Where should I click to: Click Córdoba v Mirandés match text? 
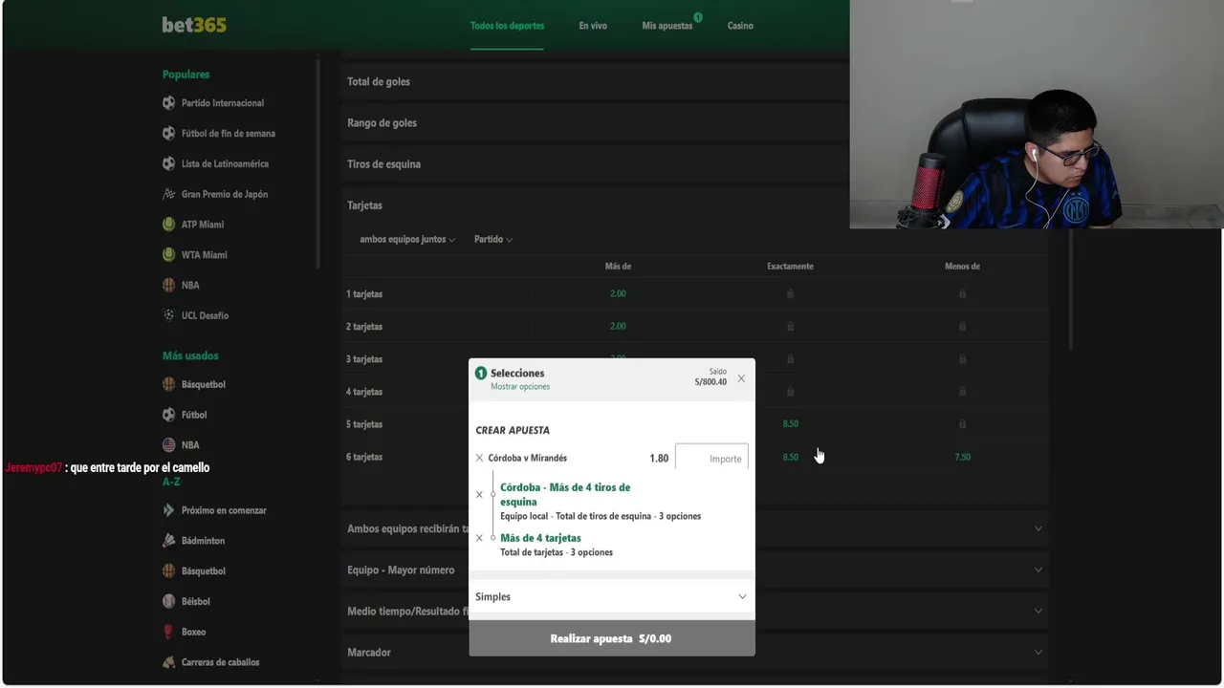pos(528,459)
